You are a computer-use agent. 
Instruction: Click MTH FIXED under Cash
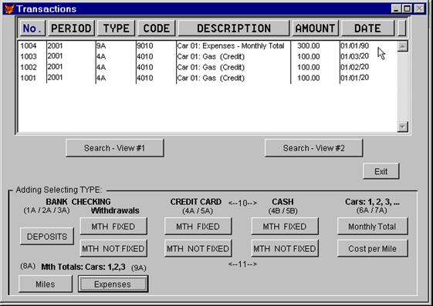(285, 227)
